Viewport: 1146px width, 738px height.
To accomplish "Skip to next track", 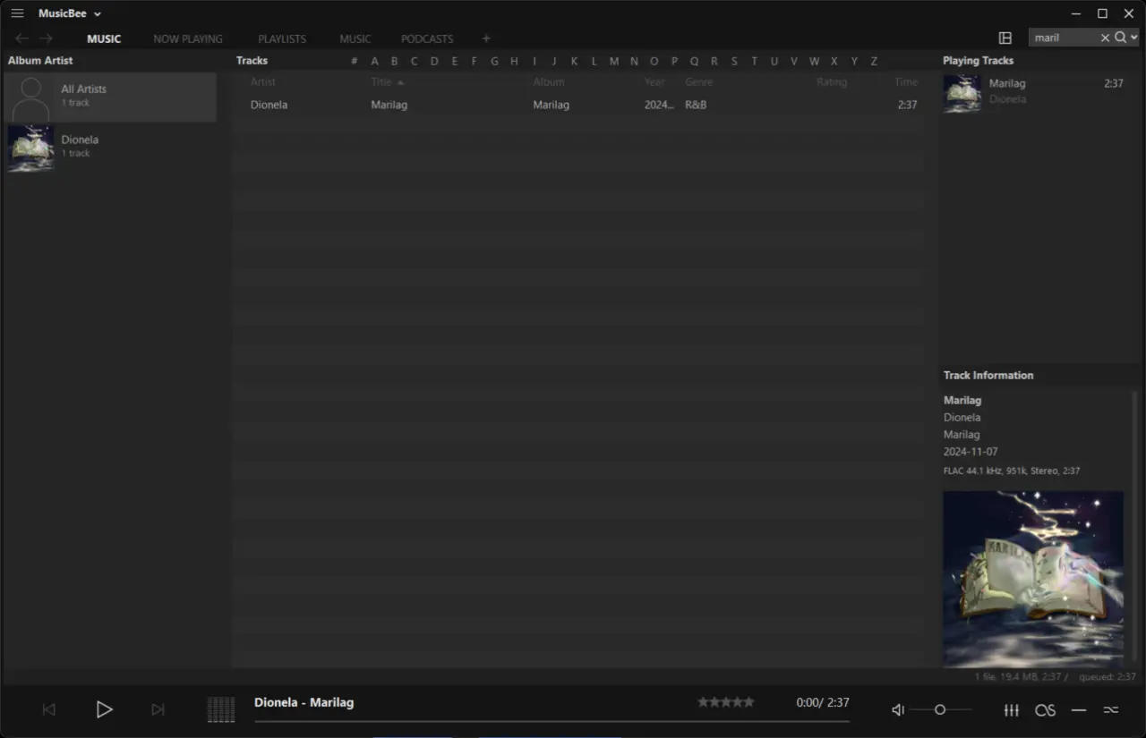I will pyautogui.click(x=158, y=709).
